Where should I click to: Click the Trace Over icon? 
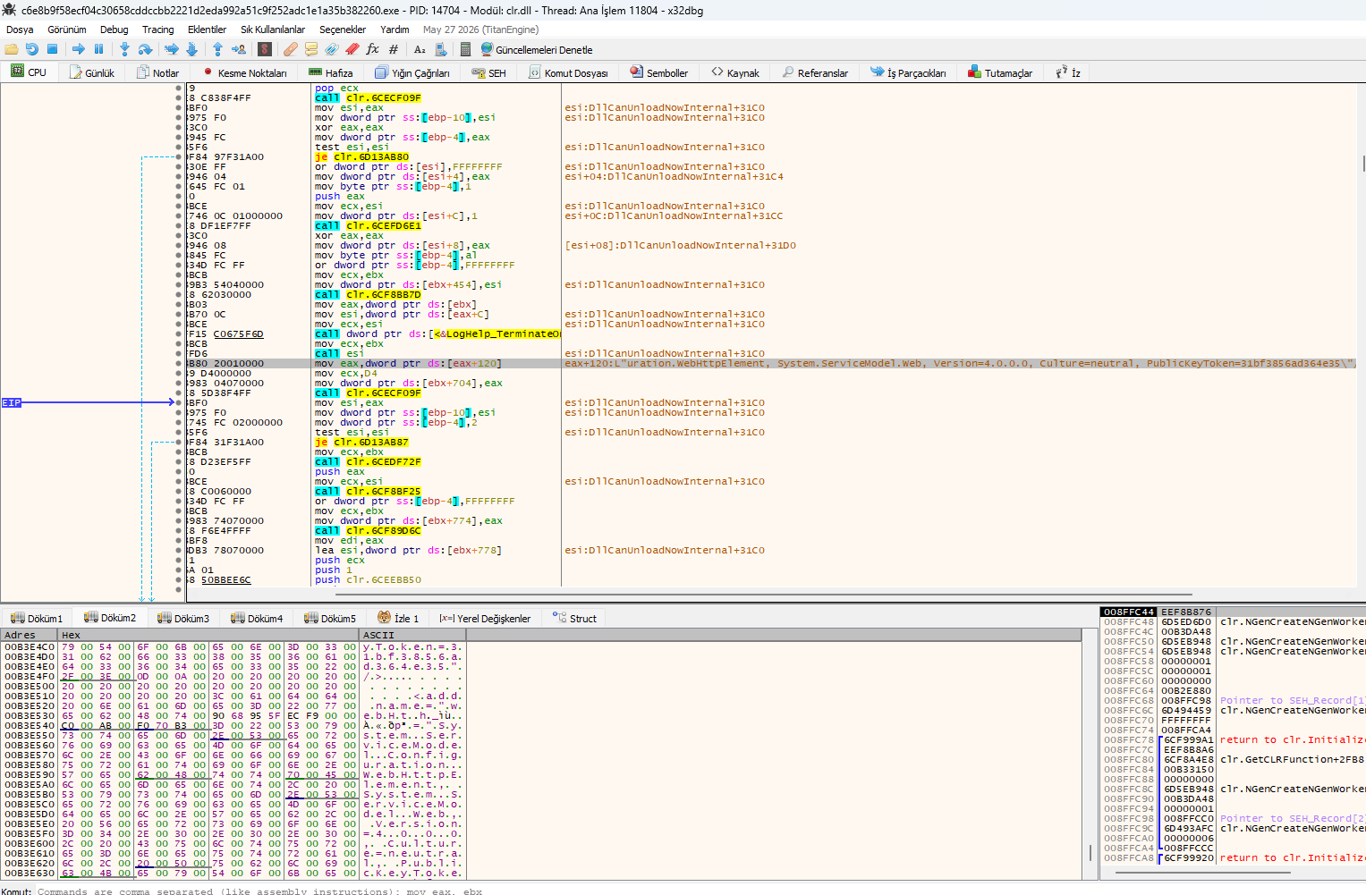pos(191,49)
